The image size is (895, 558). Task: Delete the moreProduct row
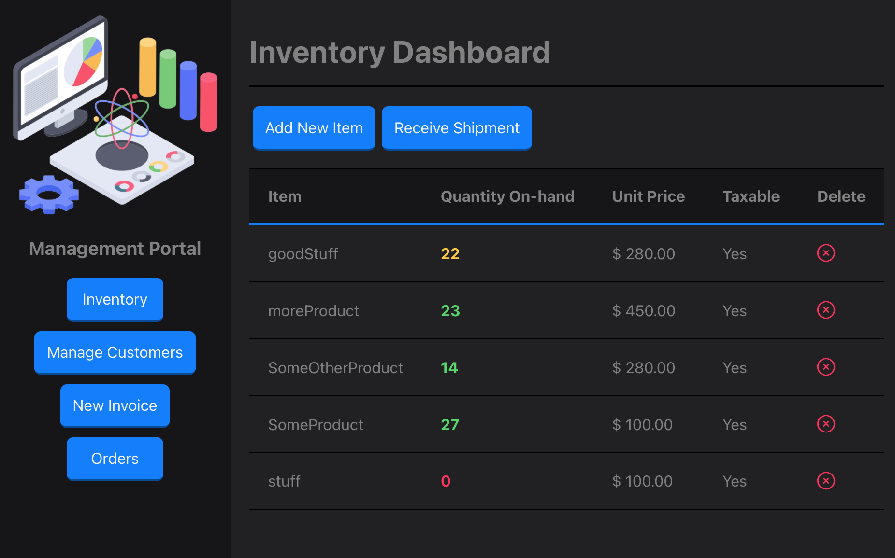pos(826,310)
